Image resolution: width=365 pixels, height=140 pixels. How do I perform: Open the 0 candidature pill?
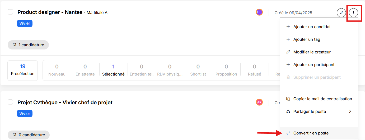(x=29, y=135)
